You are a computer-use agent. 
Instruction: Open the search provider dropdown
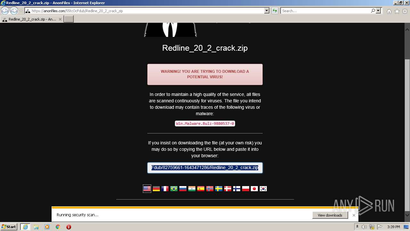pos(378,11)
